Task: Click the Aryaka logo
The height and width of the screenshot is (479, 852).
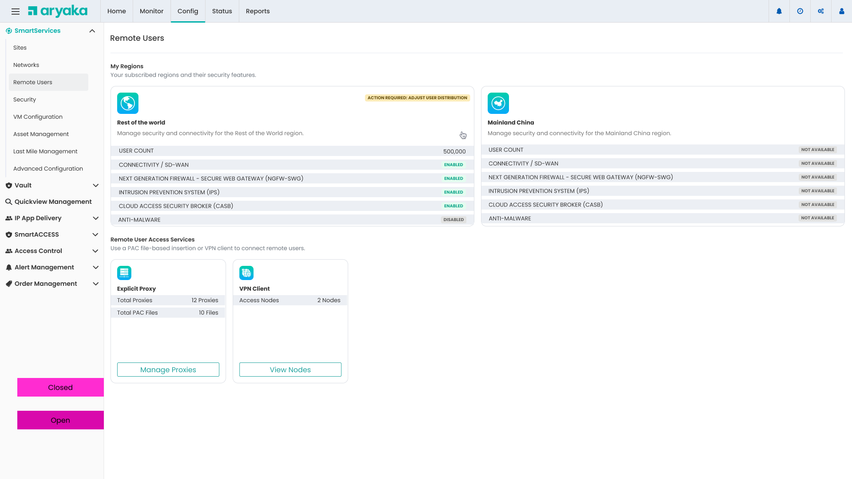Action: 58,11
